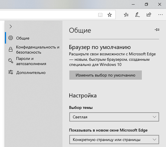Pin the settings pane with pin icon

(157, 30)
